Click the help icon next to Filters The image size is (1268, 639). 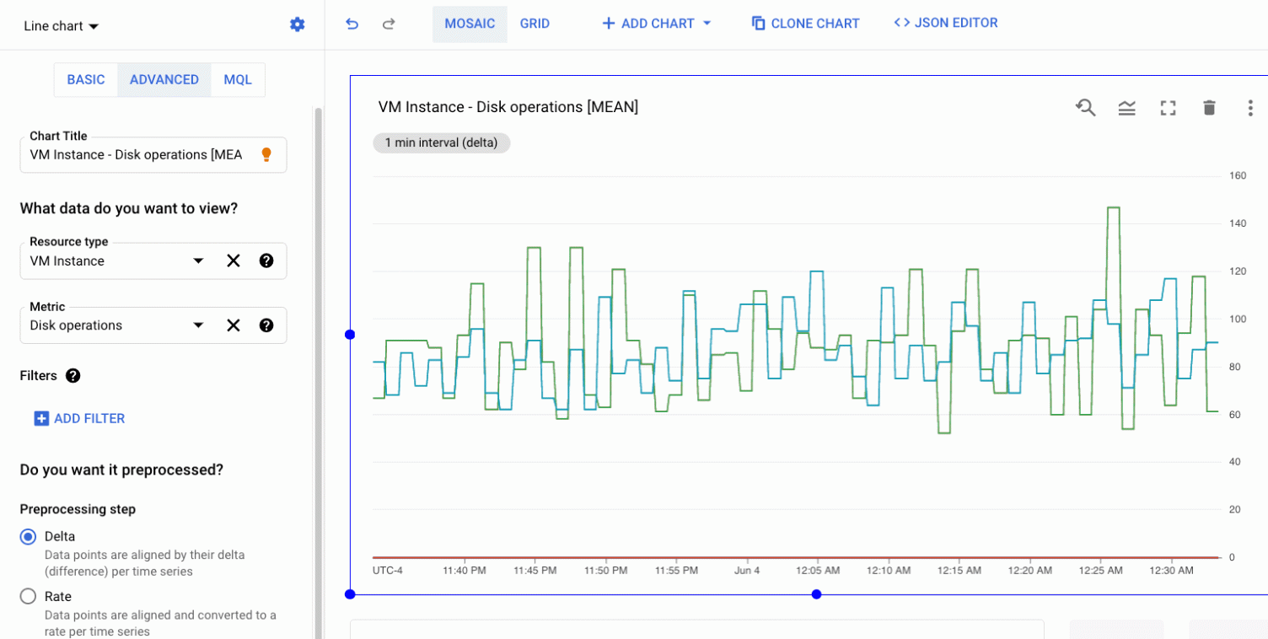click(x=73, y=376)
